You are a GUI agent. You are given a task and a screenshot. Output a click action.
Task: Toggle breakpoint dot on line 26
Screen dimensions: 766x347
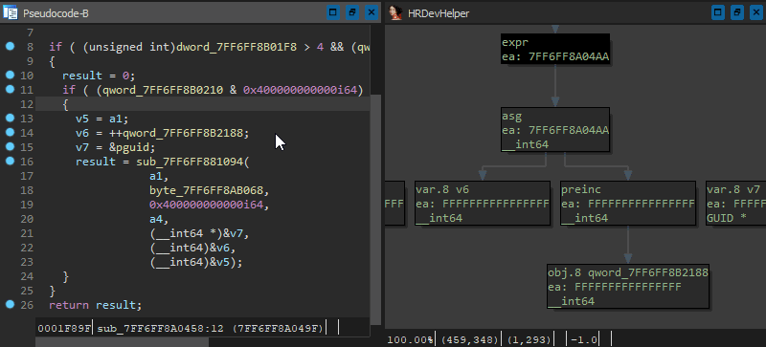pos(10,305)
